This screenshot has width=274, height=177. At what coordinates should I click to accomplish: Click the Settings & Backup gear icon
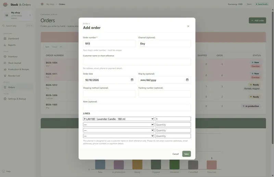pos(5,99)
